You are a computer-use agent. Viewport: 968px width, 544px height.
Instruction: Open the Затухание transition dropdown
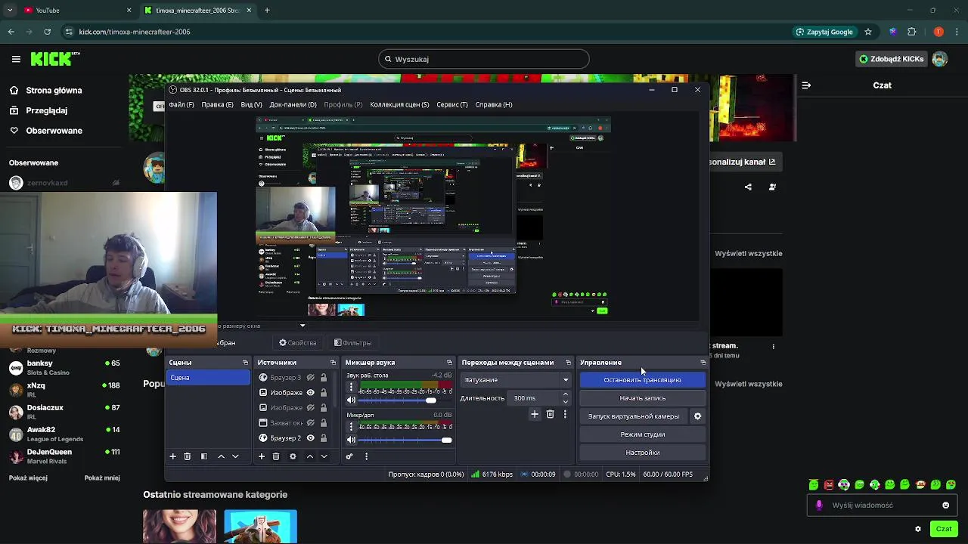(x=517, y=380)
